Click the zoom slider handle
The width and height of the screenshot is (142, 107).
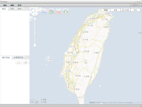click(35, 33)
